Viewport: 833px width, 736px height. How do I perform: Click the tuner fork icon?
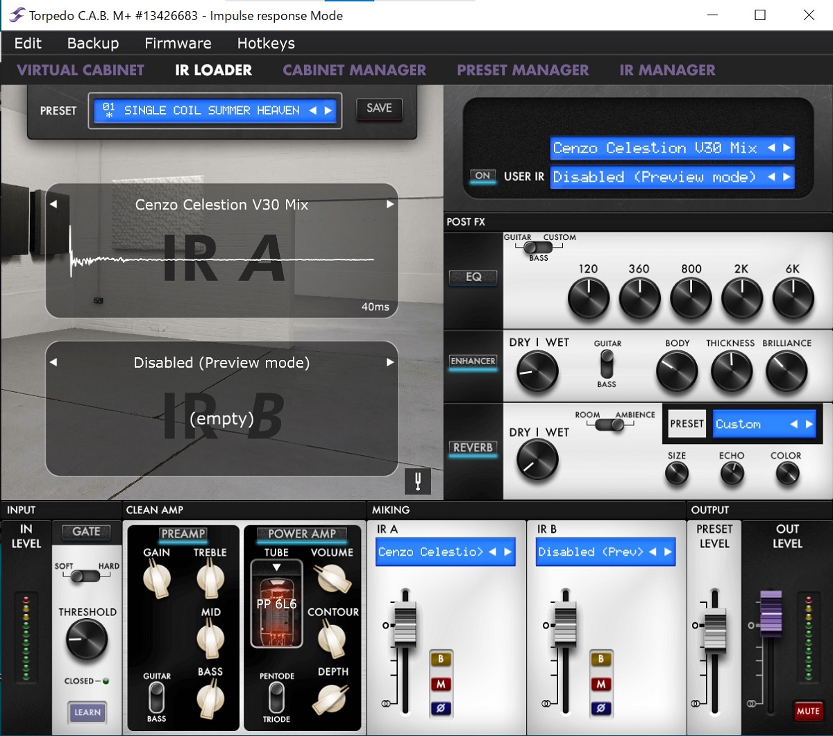[418, 481]
